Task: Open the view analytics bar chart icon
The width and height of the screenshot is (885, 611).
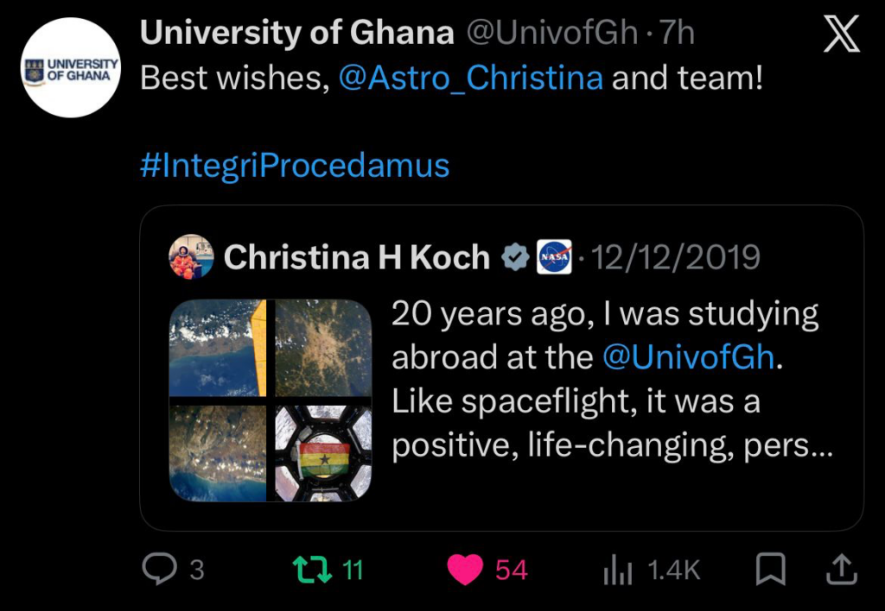Action: pyautogui.click(x=617, y=570)
